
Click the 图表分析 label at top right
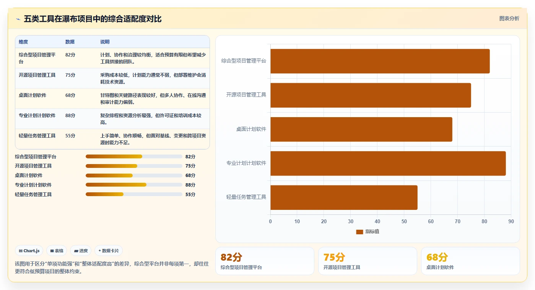(509, 18)
